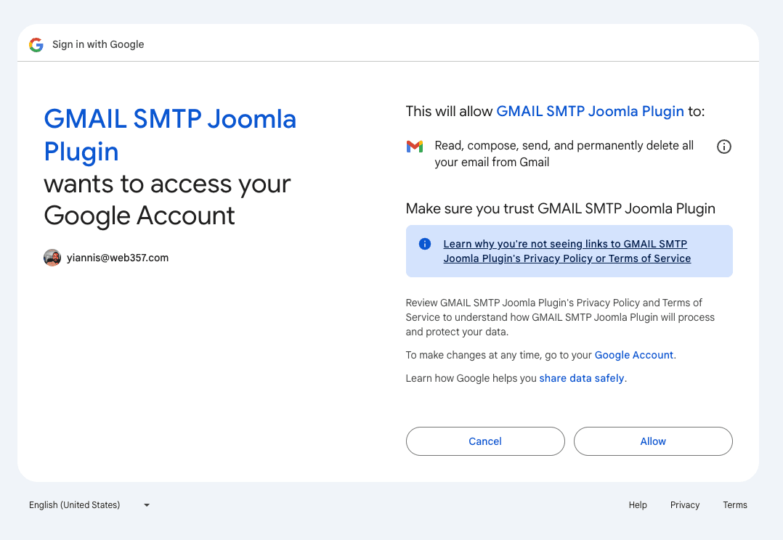Click the Google logo in the header

tap(36, 45)
